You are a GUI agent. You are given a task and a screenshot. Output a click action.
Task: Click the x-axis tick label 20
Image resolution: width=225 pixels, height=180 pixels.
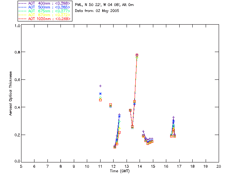coord(219,166)
